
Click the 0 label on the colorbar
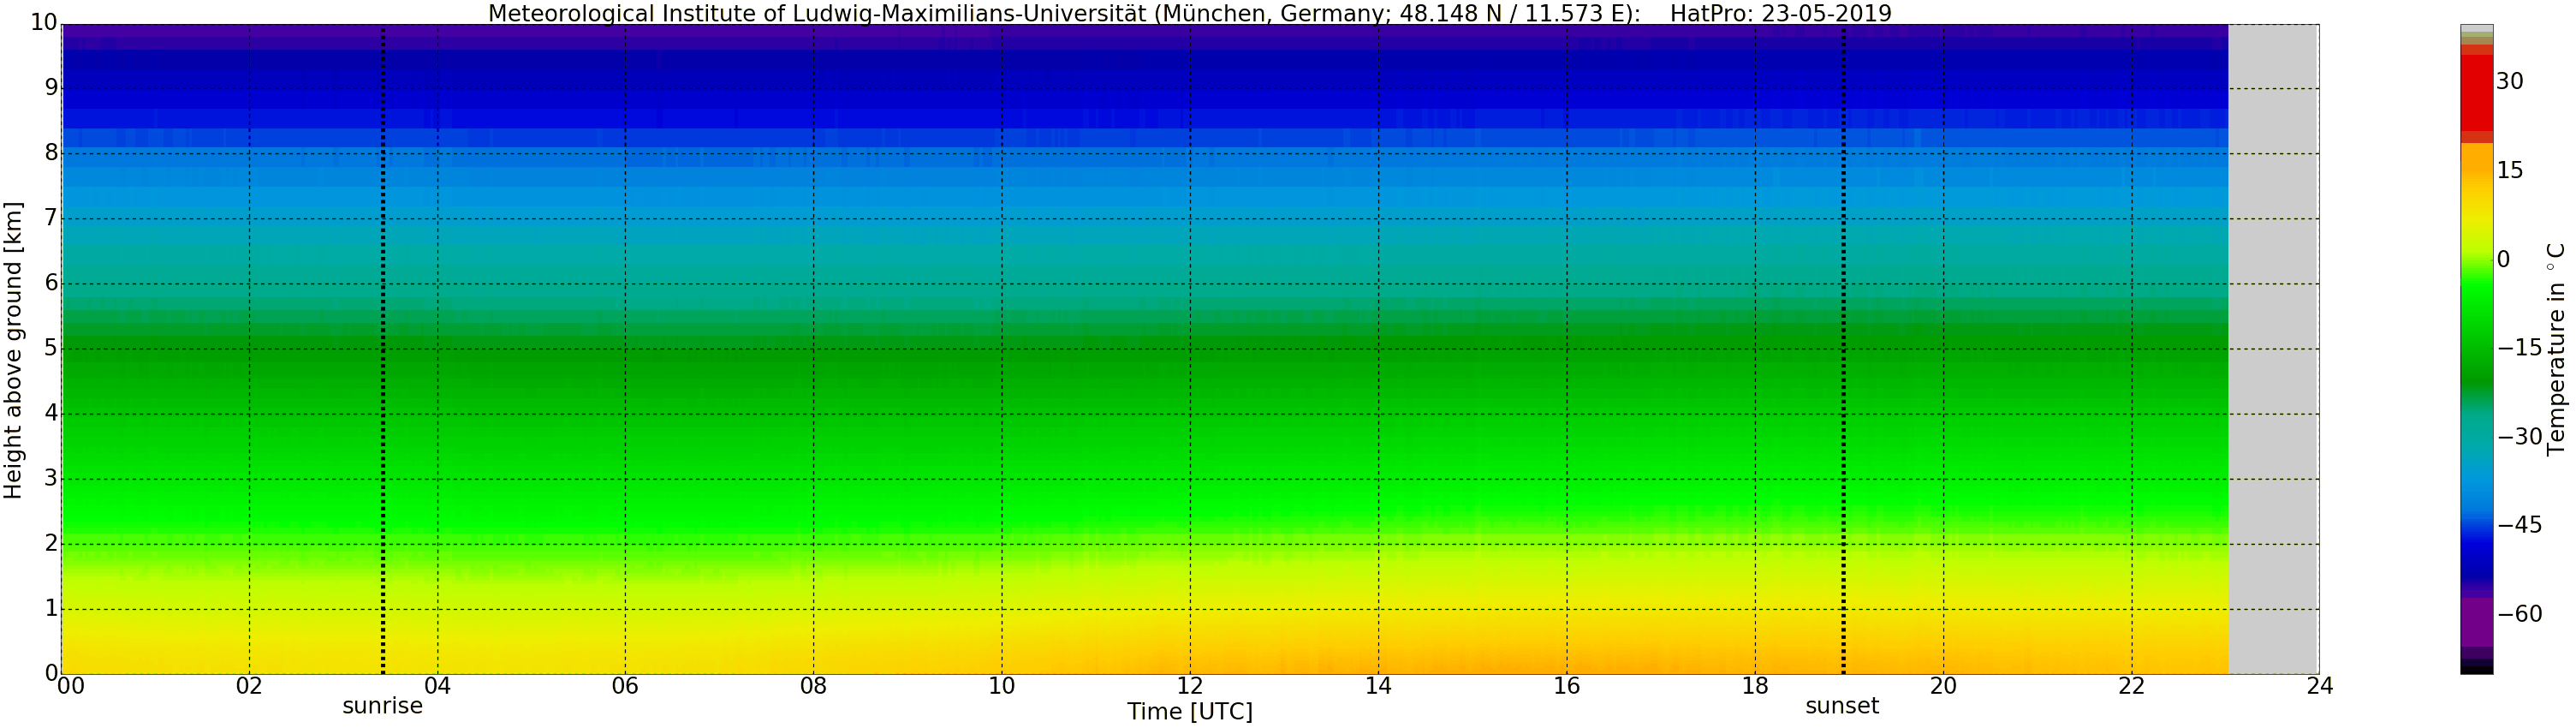(x=2503, y=260)
